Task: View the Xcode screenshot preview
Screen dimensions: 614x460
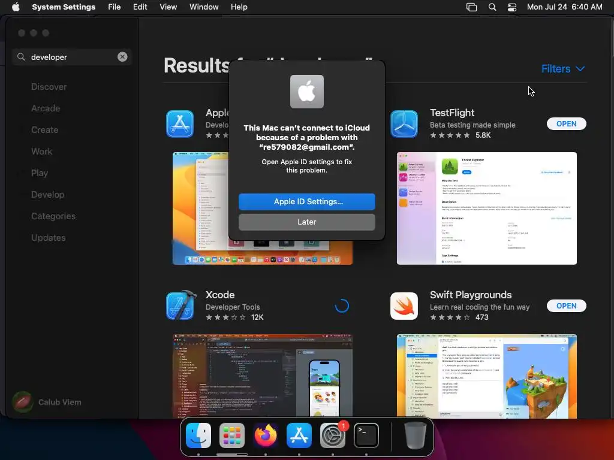Action: (x=263, y=376)
